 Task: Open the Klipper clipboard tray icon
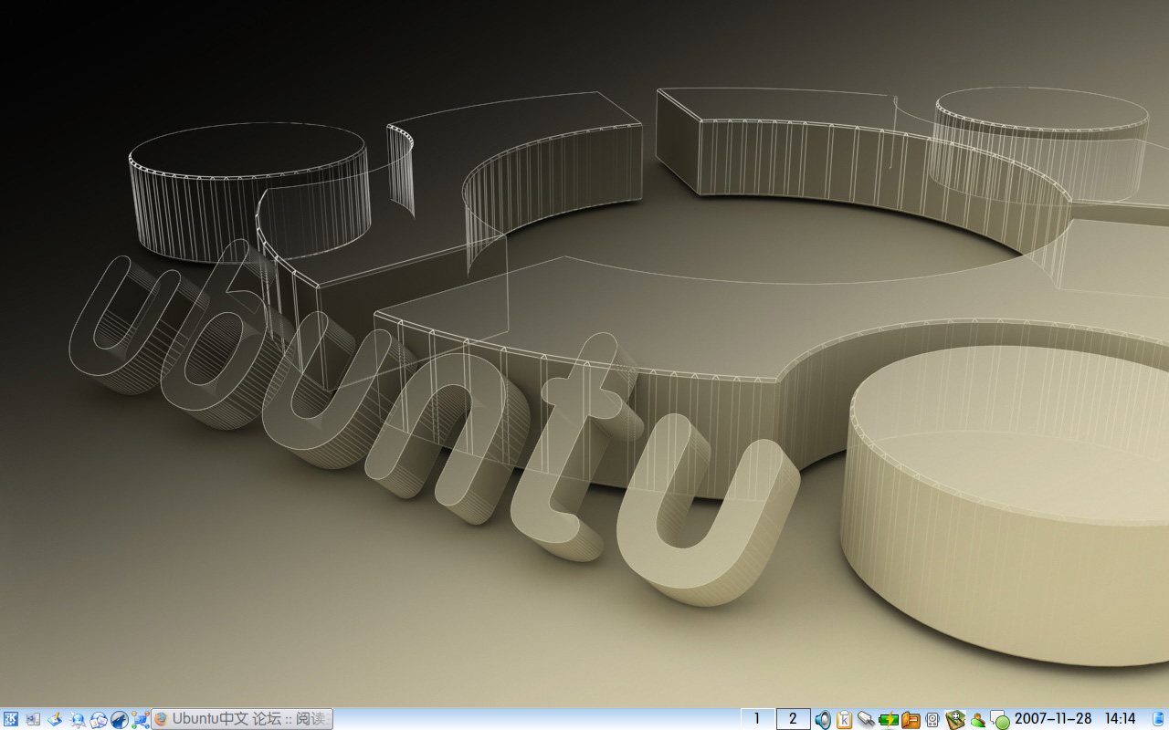[x=845, y=719]
